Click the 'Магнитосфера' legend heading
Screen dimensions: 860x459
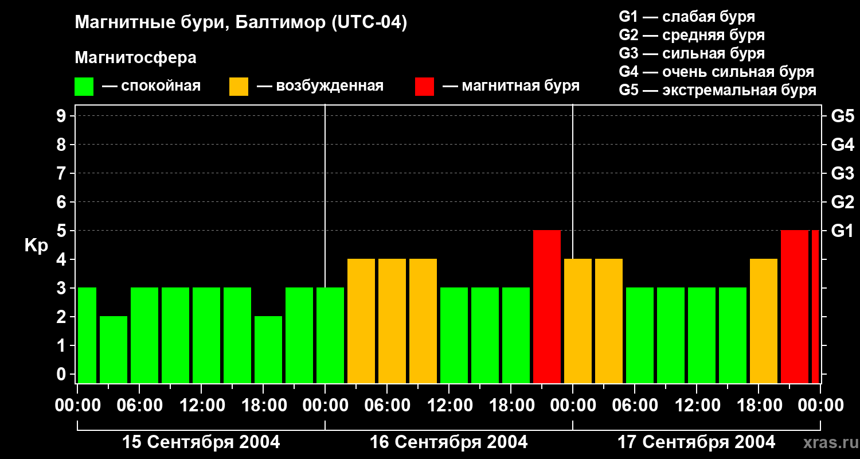click(x=135, y=58)
